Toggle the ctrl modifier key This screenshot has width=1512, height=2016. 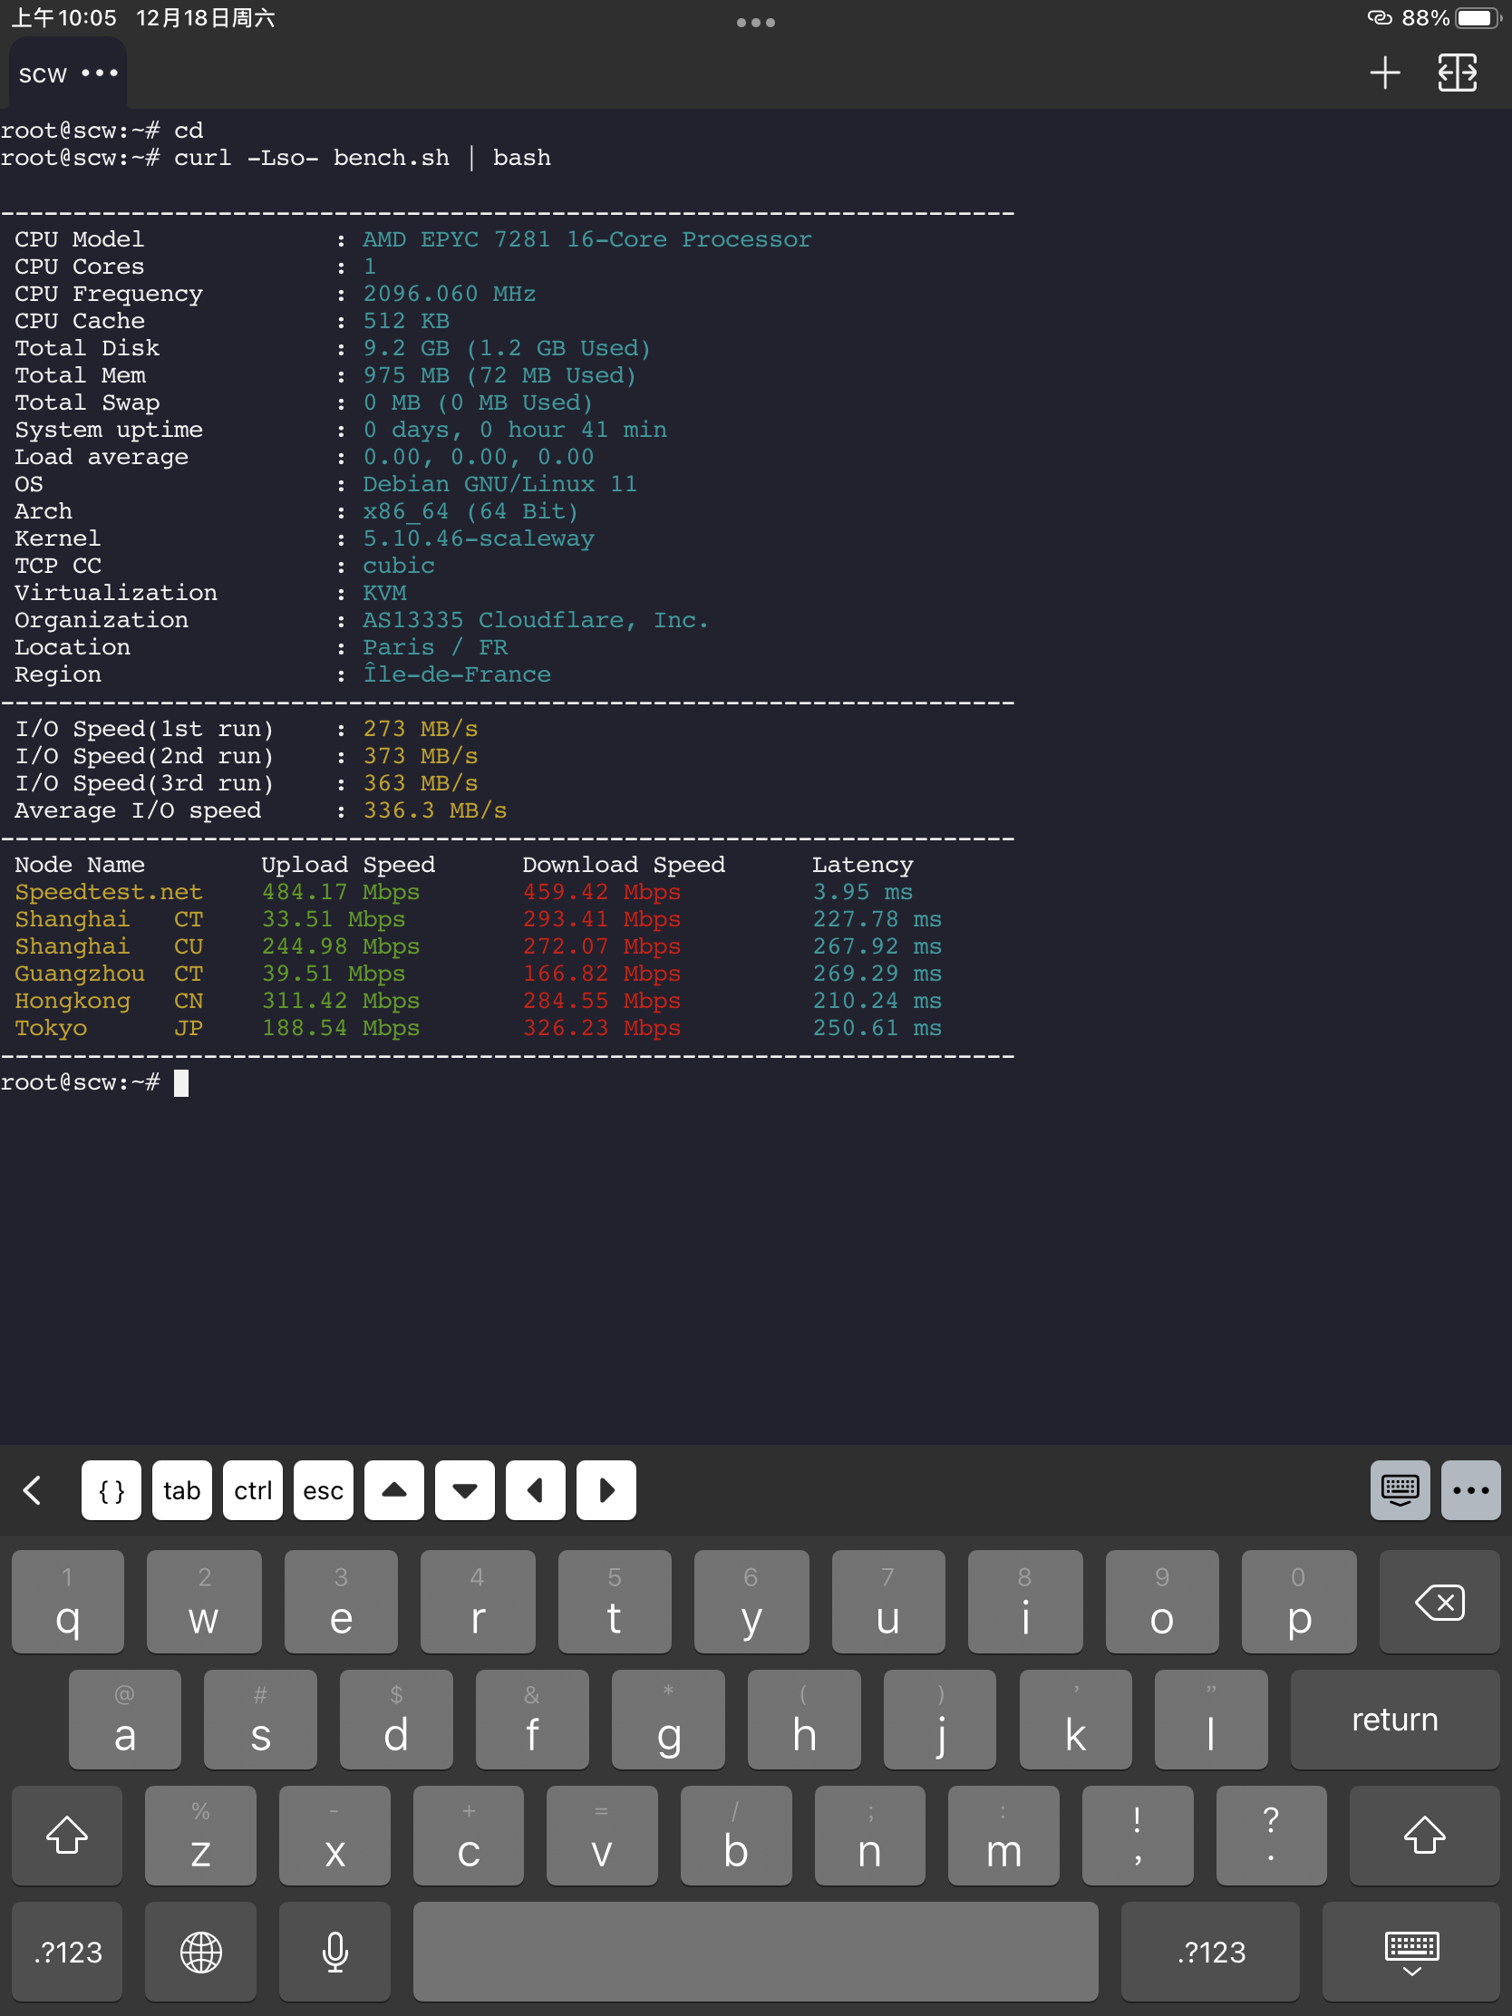click(253, 1490)
